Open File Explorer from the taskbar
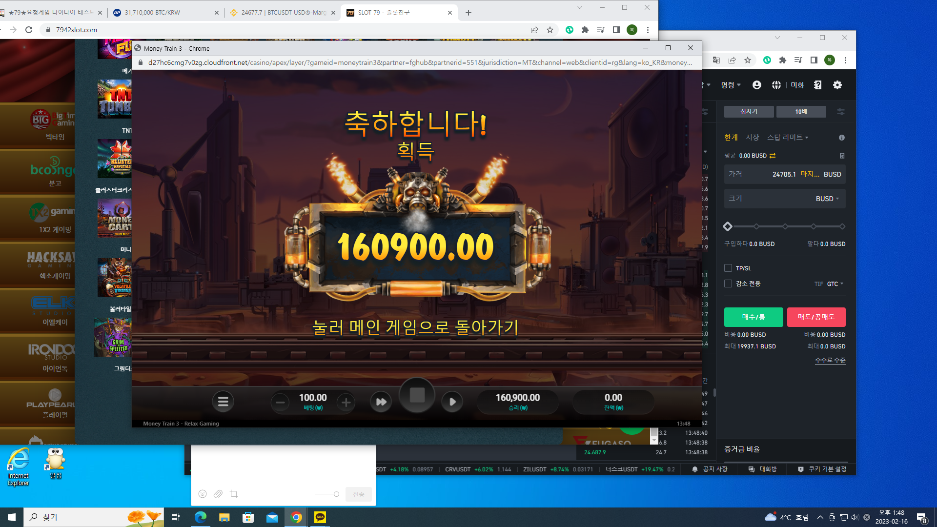This screenshot has width=937, height=527. pyautogui.click(x=224, y=517)
